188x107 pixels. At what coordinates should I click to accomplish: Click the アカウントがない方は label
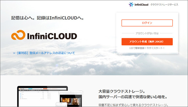tap(147, 33)
